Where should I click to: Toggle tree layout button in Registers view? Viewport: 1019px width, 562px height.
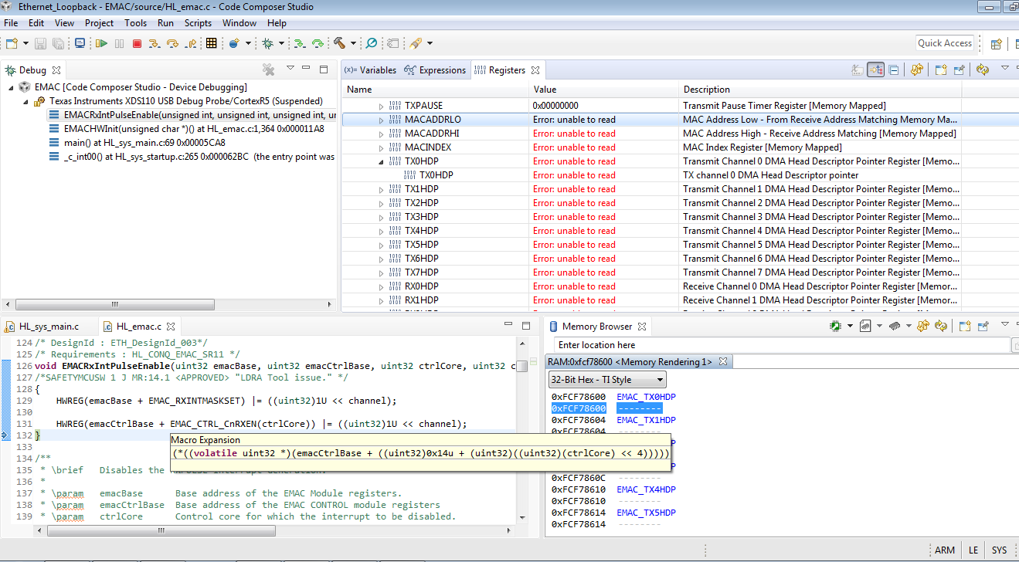(x=875, y=70)
